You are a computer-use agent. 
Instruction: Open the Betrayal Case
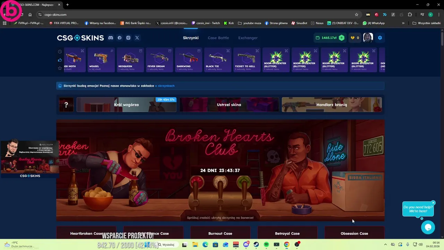(287, 233)
